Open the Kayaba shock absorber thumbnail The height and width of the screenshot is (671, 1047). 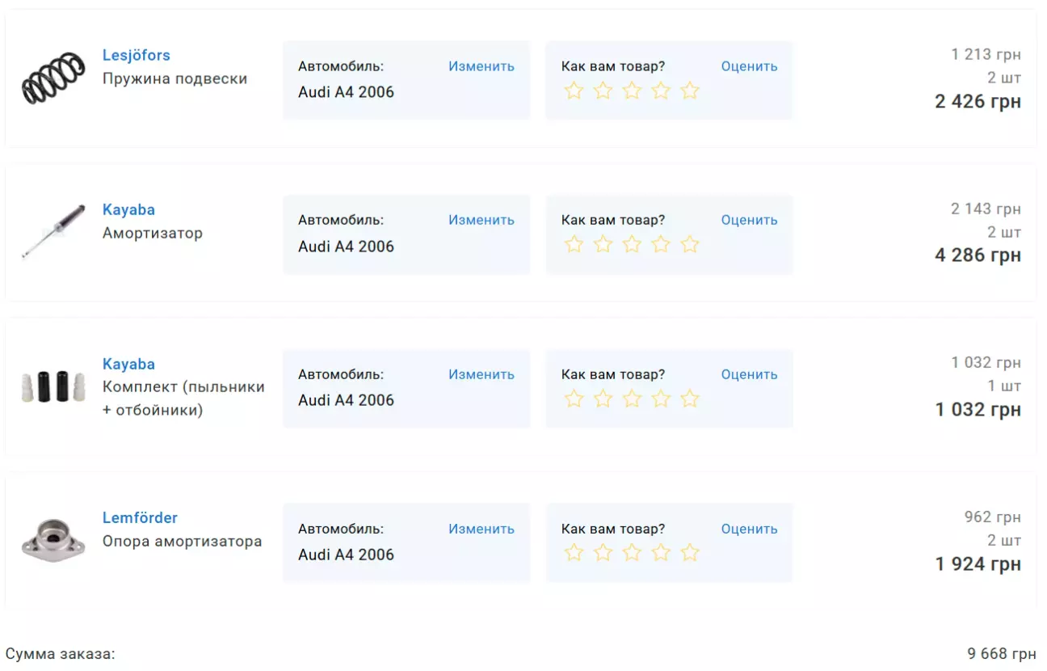(53, 232)
